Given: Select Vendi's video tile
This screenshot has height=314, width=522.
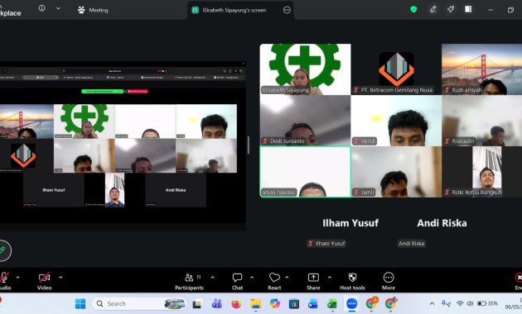Looking at the screenshot, I should (x=396, y=121).
